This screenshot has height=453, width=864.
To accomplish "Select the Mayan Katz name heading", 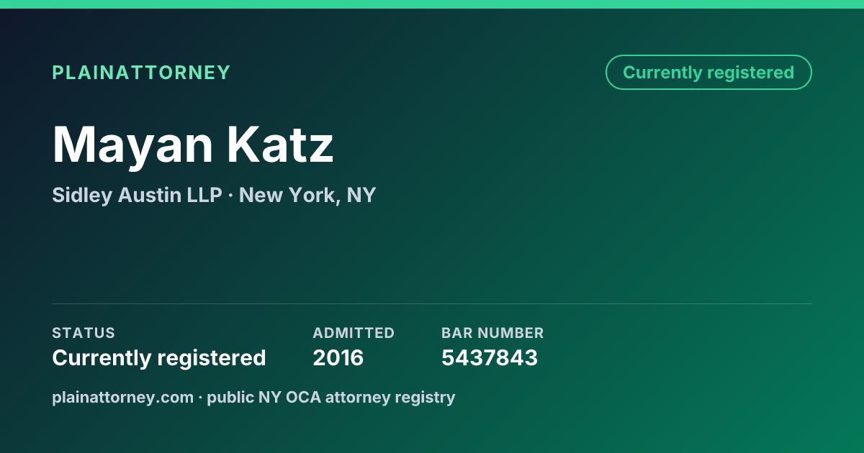I will point(193,145).
